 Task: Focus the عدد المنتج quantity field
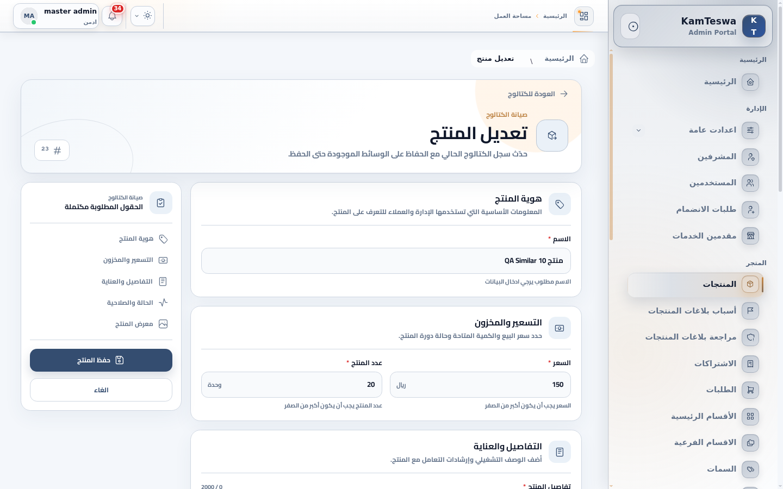coord(291,385)
